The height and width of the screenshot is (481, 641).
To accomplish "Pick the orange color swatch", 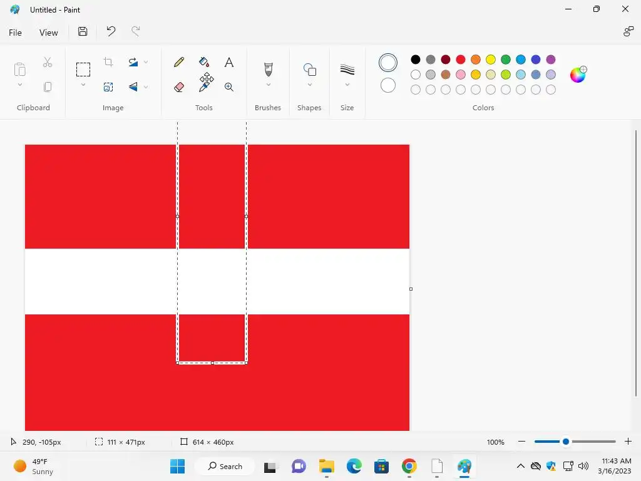I will 476,59.
